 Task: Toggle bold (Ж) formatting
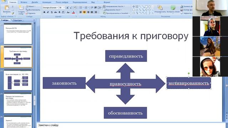pyautogui.click(x=44, y=12)
